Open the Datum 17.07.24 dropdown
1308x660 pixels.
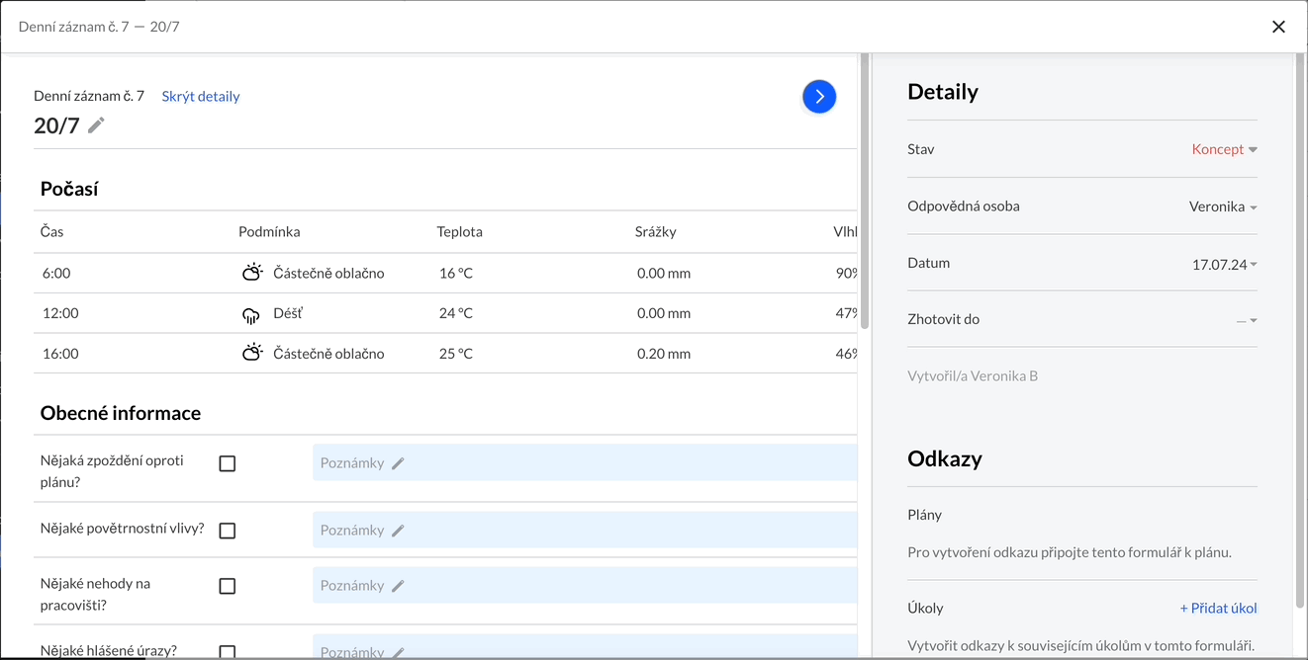[x=1225, y=264]
